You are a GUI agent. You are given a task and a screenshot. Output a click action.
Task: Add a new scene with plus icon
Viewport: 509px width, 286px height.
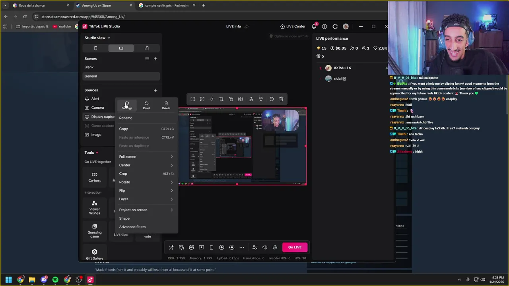(155, 59)
